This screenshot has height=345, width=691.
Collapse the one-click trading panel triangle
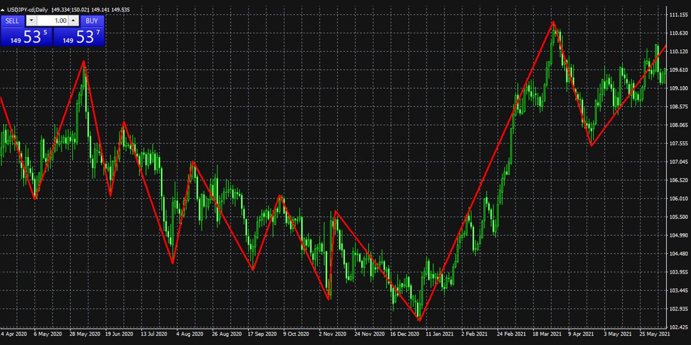pos(3,10)
